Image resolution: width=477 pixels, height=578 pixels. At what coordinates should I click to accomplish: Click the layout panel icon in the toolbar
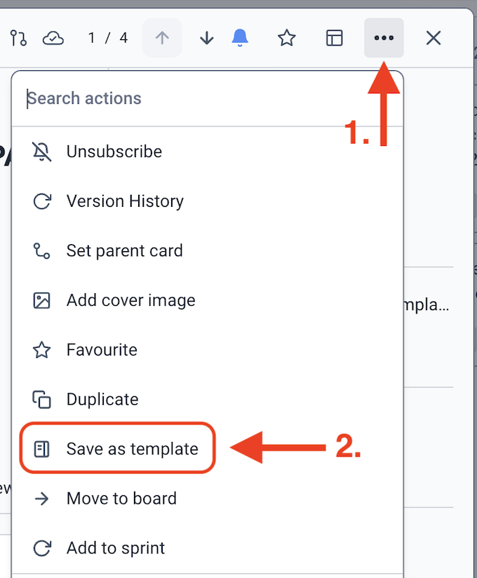(335, 38)
